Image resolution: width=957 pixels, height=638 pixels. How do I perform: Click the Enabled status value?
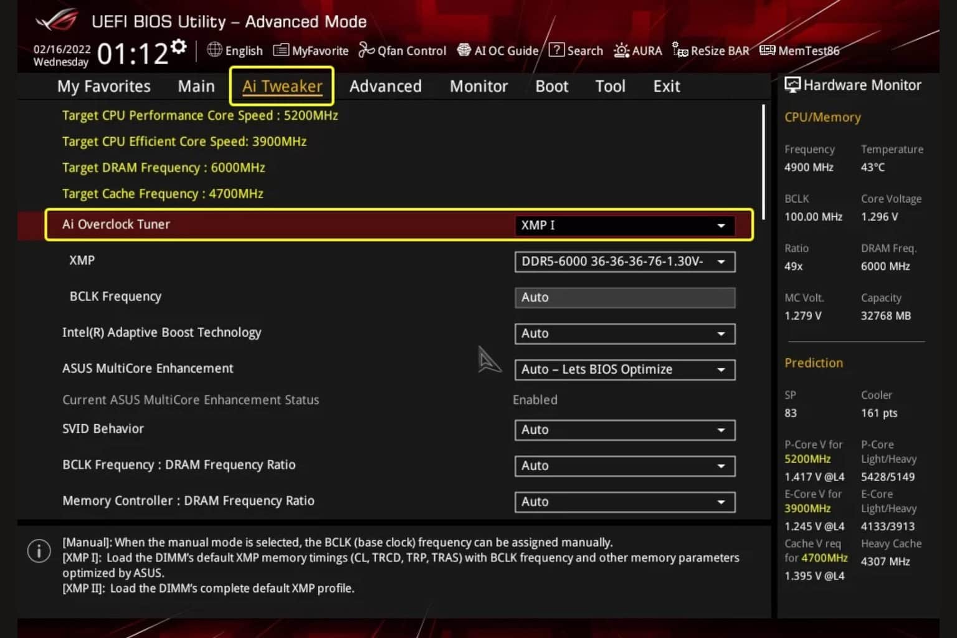535,400
